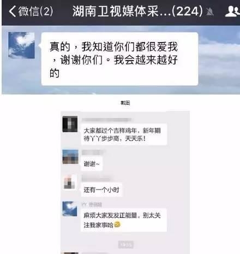Tap the back chevron next to 微信(2)

(x=13, y=11)
